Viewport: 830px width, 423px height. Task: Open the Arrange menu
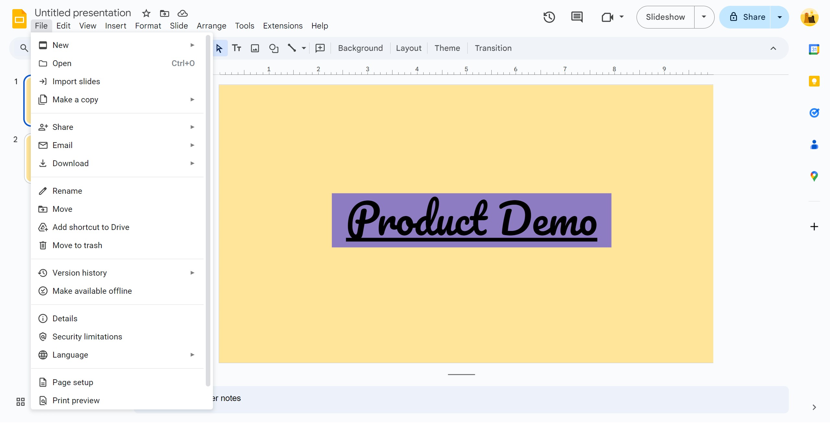coord(211,26)
